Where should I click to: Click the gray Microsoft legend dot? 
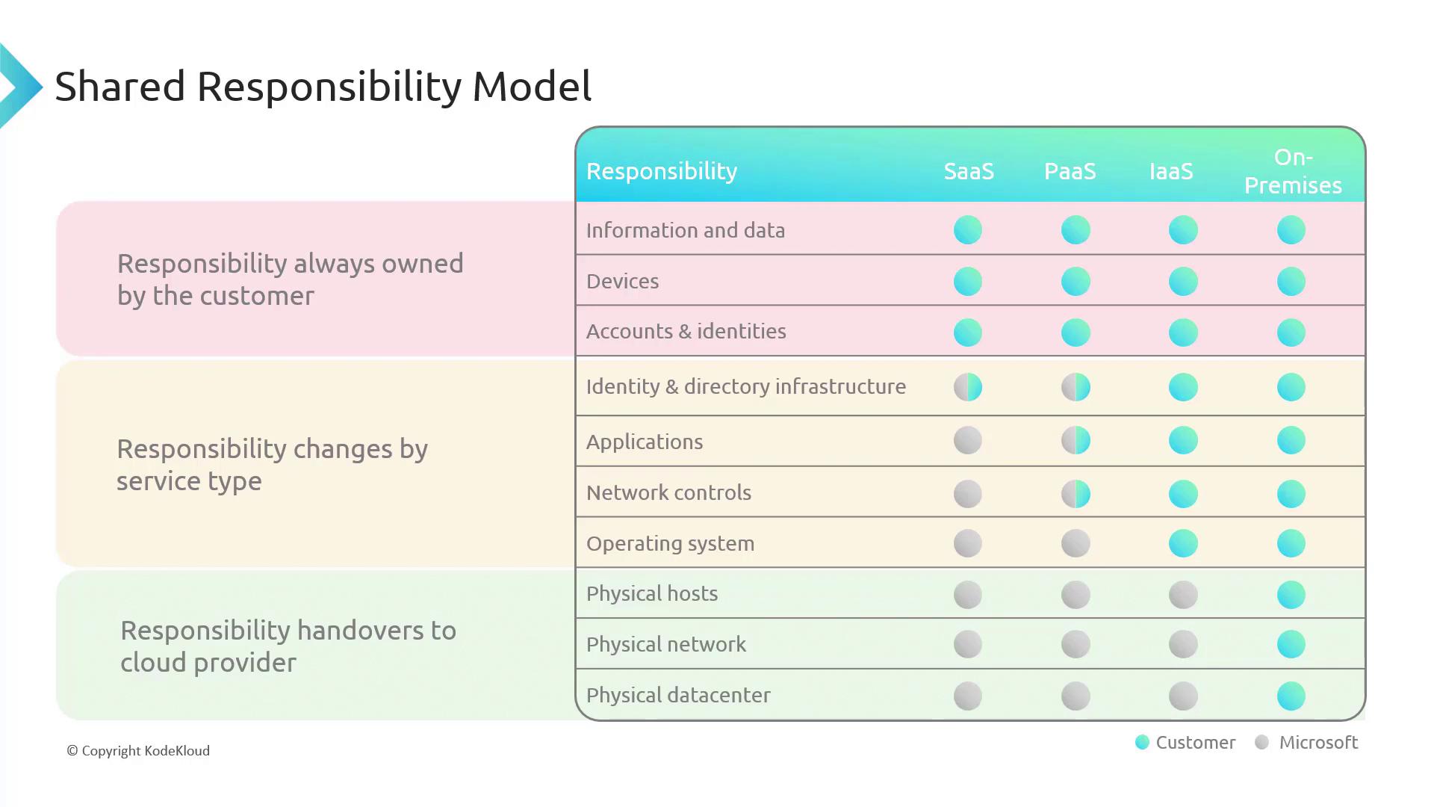(x=1261, y=742)
